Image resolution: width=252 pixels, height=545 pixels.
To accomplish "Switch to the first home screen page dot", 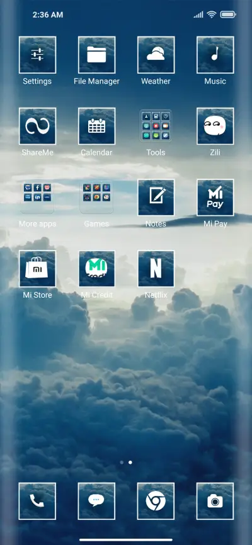I will [x=122, y=463].
